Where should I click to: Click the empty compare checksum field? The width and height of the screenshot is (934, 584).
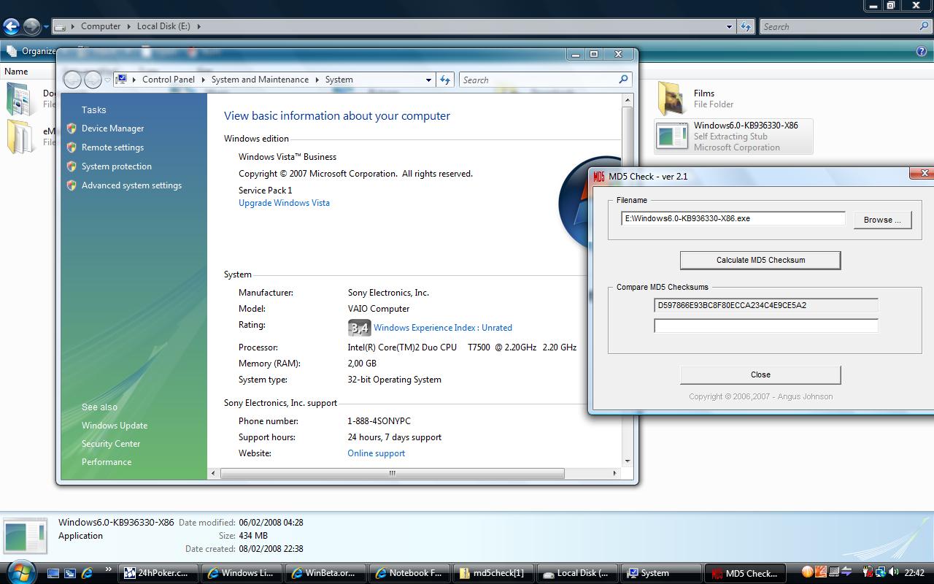point(766,326)
